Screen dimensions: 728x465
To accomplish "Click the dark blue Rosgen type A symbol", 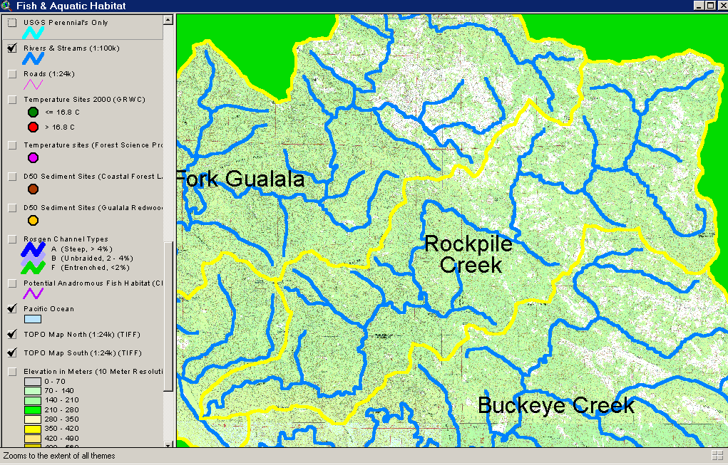I will pos(34,249).
